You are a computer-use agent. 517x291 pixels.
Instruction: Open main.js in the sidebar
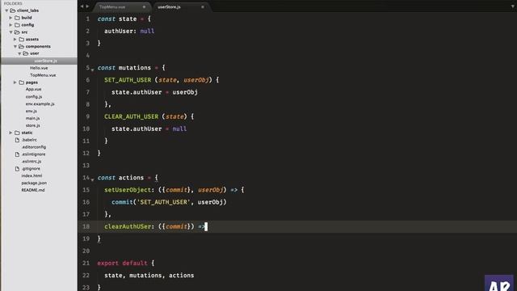tap(32, 118)
